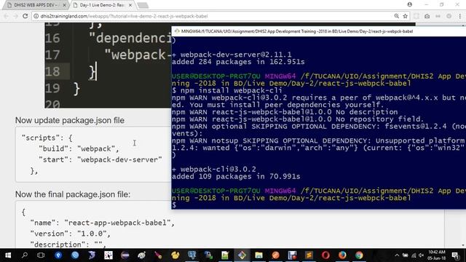Click the page scrollbar down arrow
466x262 pixels.
(463, 246)
